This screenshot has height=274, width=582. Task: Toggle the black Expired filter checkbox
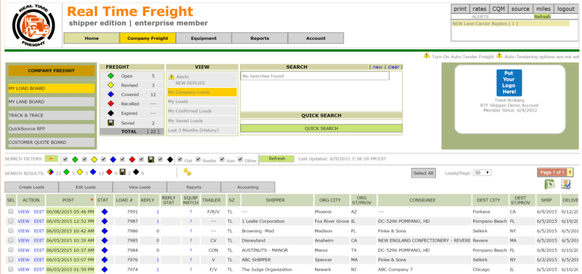(x=160, y=160)
